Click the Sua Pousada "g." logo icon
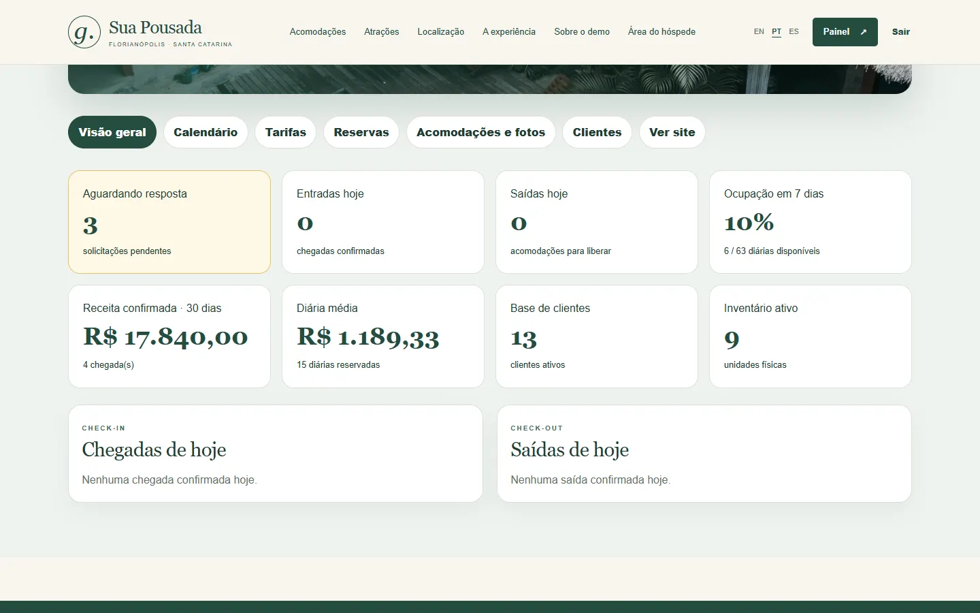 coord(84,32)
